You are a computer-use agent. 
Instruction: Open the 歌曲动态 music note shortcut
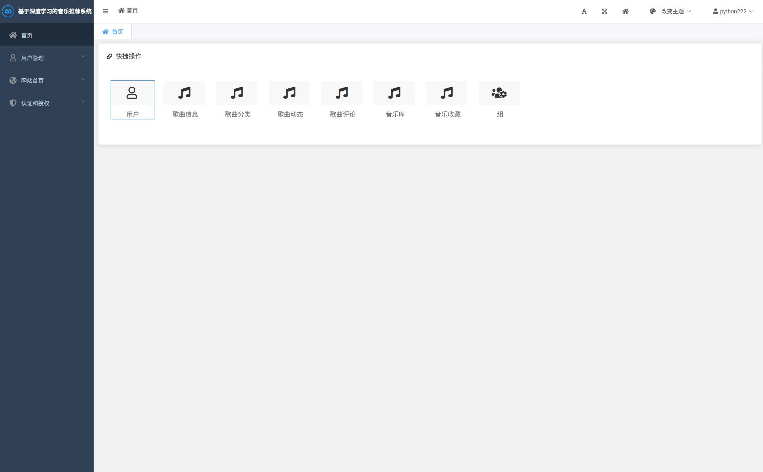click(289, 93)
